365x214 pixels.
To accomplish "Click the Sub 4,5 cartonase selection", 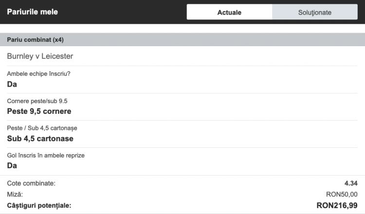I will [40, 139].
